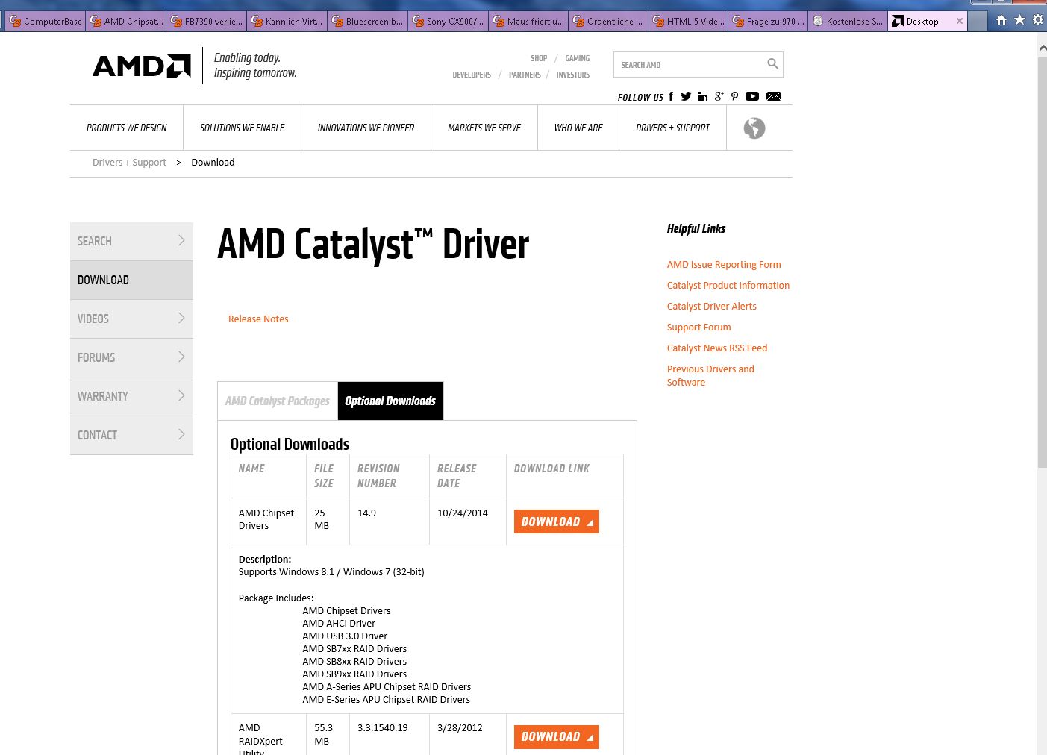
Task: Click AMD USB 3.0 Driver text
Action: point(345,636)
